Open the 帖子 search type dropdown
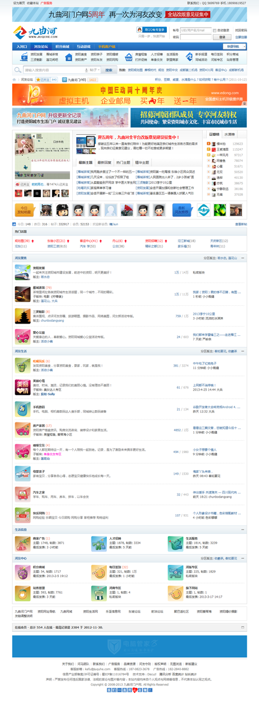This screenshot has width=259, height=706. (x=96, y=70)
